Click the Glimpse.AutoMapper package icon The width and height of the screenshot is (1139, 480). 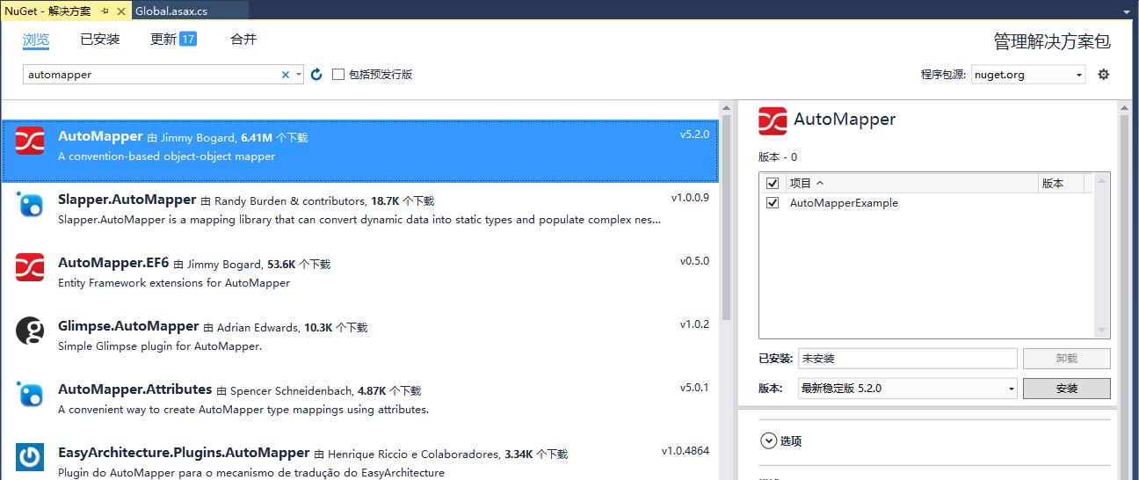click(x=30, y=331)
